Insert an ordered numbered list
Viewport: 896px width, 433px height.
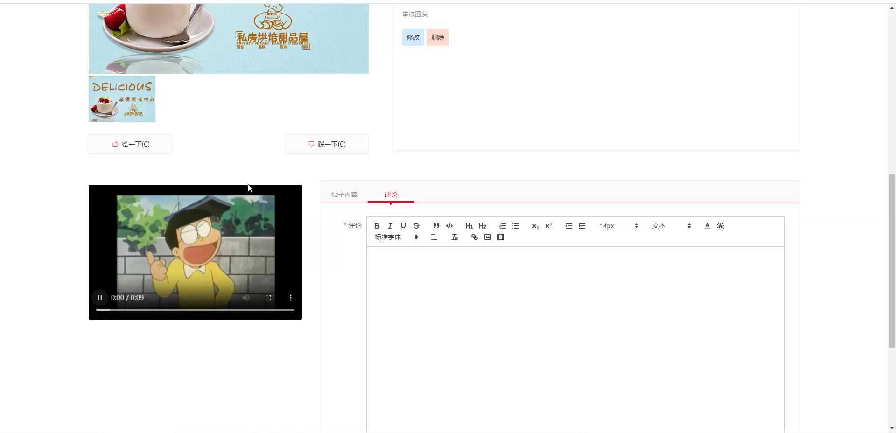pos(502,226)
